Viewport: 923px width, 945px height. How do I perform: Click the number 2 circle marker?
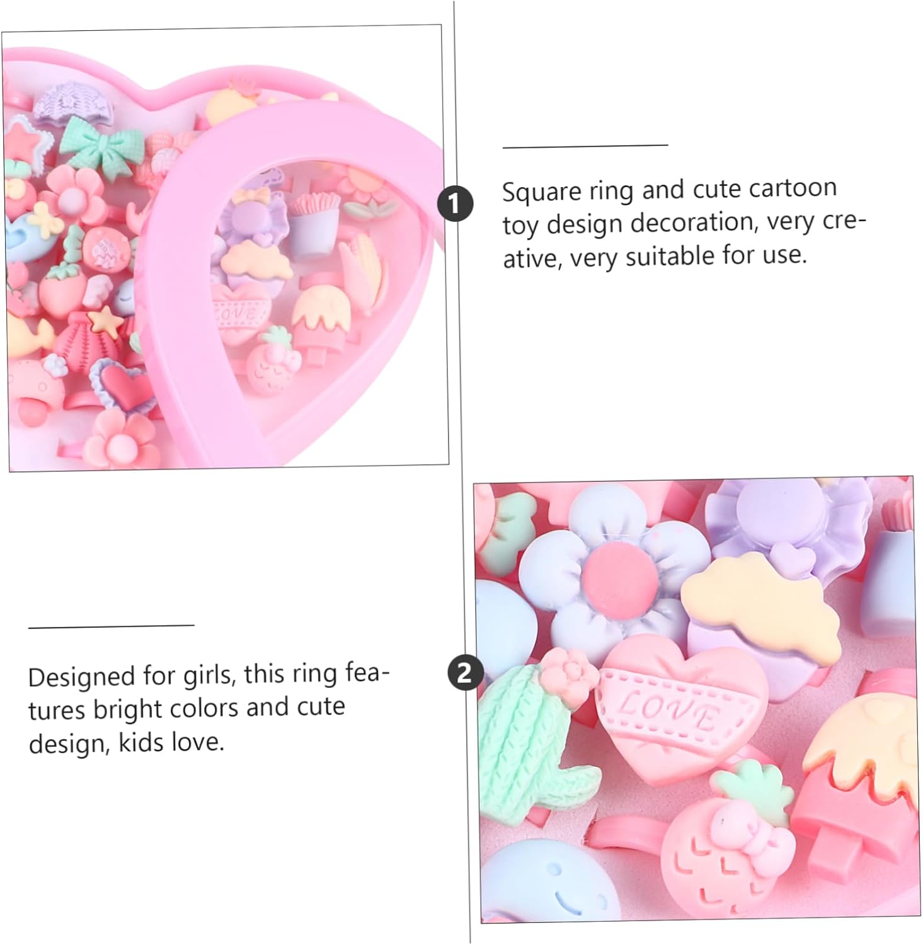click(466, 672)
